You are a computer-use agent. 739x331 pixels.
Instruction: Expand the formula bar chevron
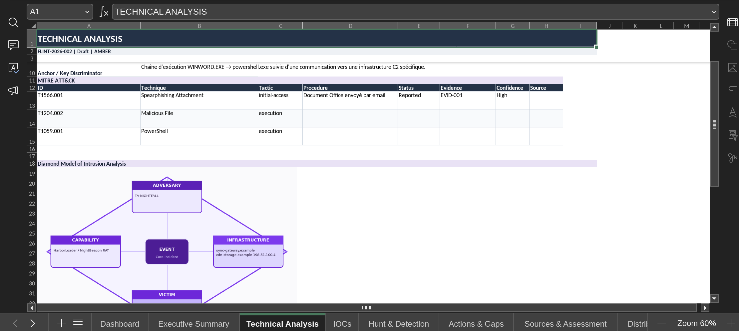point(714,12)
